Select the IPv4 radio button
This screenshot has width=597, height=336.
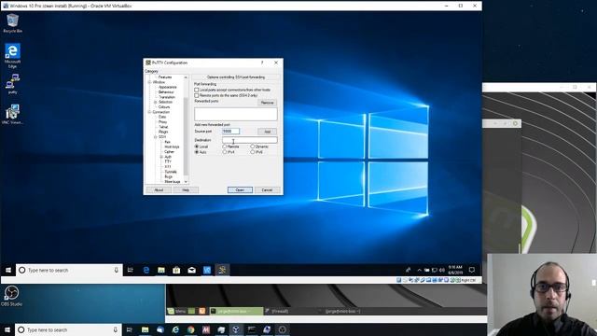(225, 152)
